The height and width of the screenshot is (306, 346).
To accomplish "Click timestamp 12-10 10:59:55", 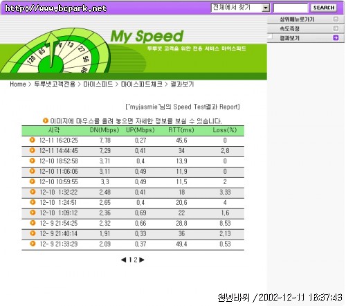I will pyautogui.click(x=59, y=182).
